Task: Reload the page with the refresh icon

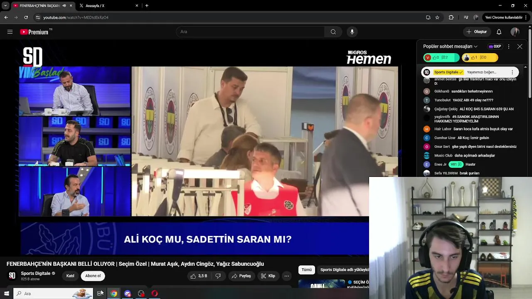Action: tap(26, 17)
